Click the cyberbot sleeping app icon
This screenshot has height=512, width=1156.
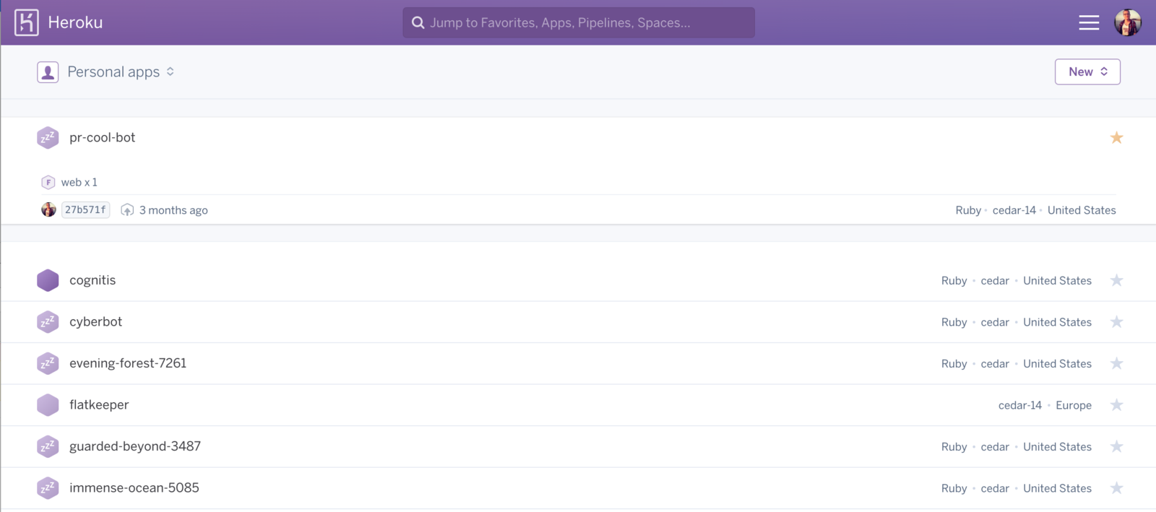pyautogui.click(x=48, y=322)
